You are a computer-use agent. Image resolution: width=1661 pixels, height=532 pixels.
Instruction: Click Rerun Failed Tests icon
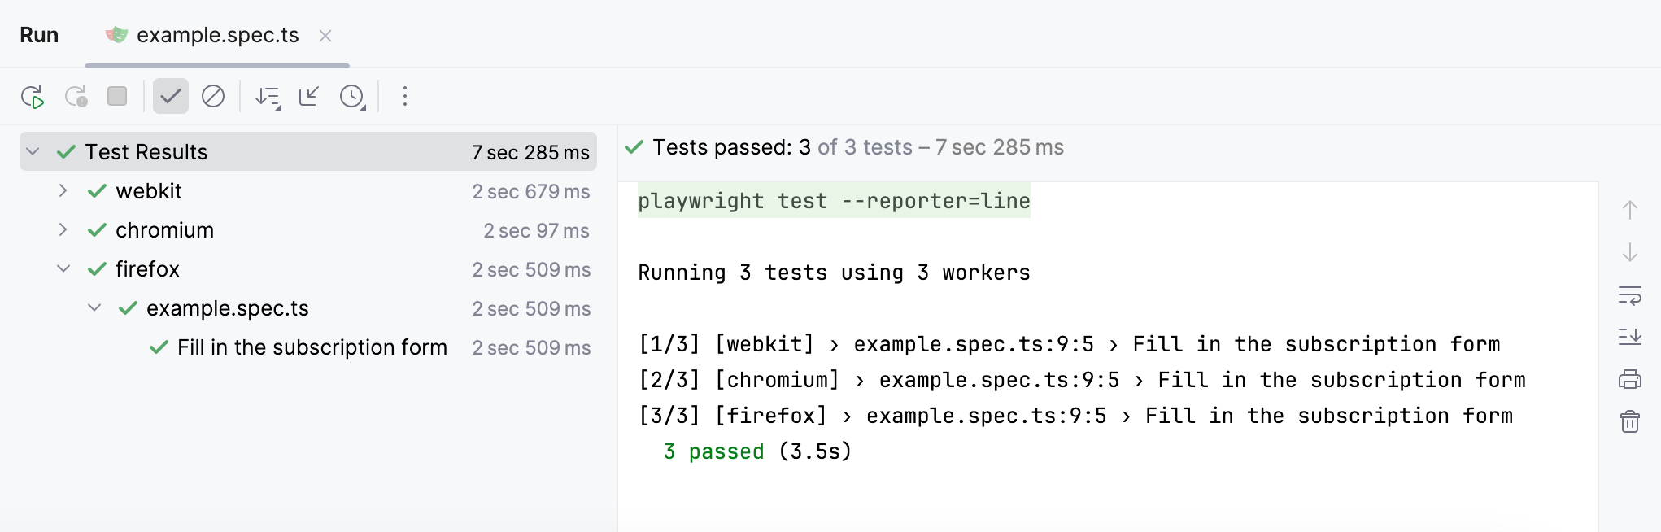tap(76, 97)
